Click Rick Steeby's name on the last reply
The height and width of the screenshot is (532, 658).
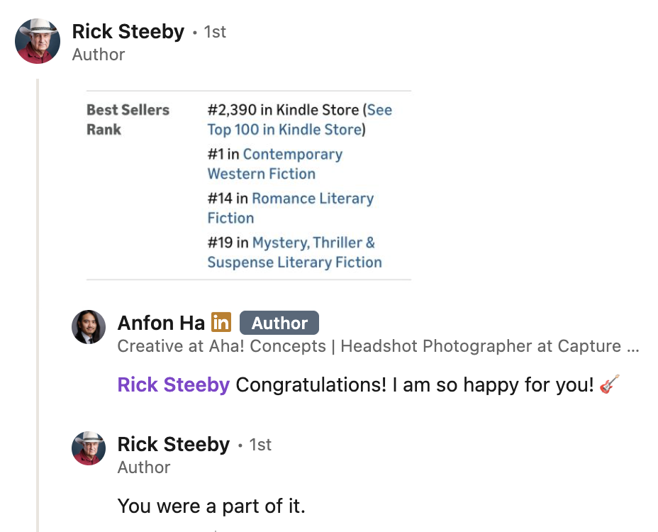[174, 445]
